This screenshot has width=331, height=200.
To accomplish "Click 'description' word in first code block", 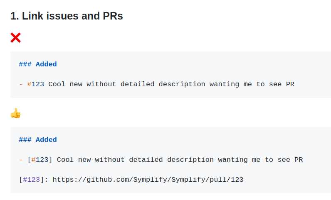I will [182, 84].
